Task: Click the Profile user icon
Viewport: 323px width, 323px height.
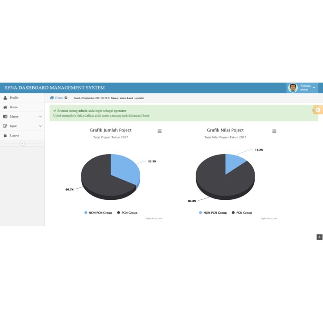Action: (5, 98)
